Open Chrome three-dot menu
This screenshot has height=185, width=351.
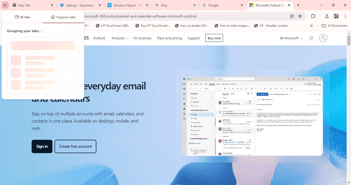click(x=345, y=16)
